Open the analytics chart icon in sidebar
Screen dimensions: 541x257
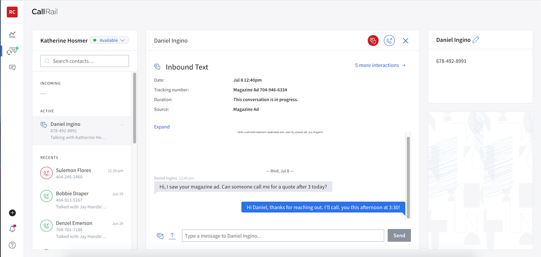(12, 35)
